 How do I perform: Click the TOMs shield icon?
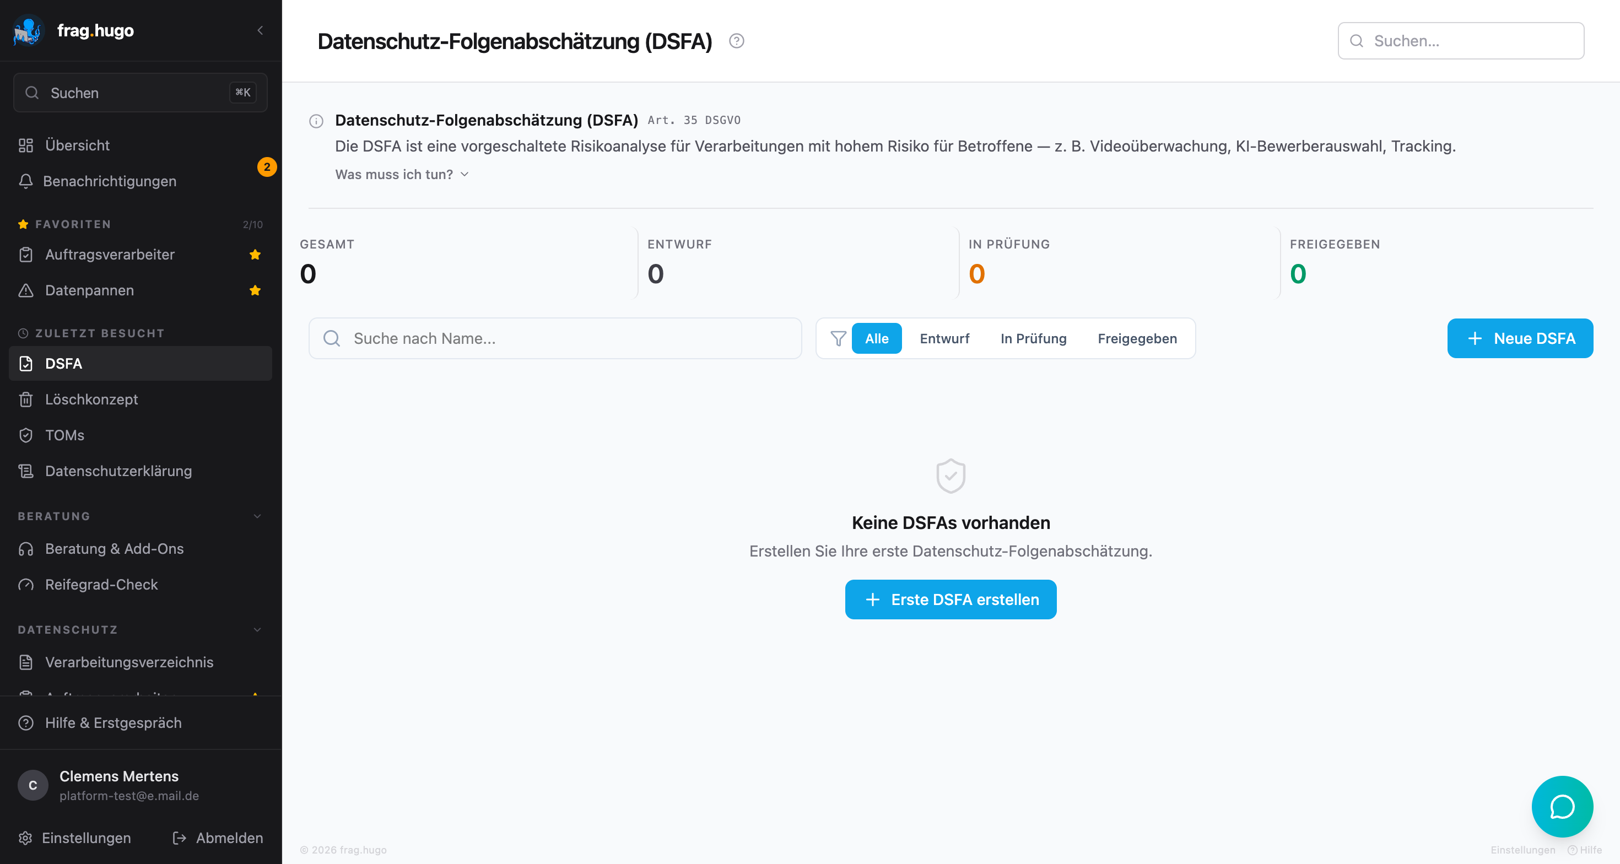(x=26, y=435)
